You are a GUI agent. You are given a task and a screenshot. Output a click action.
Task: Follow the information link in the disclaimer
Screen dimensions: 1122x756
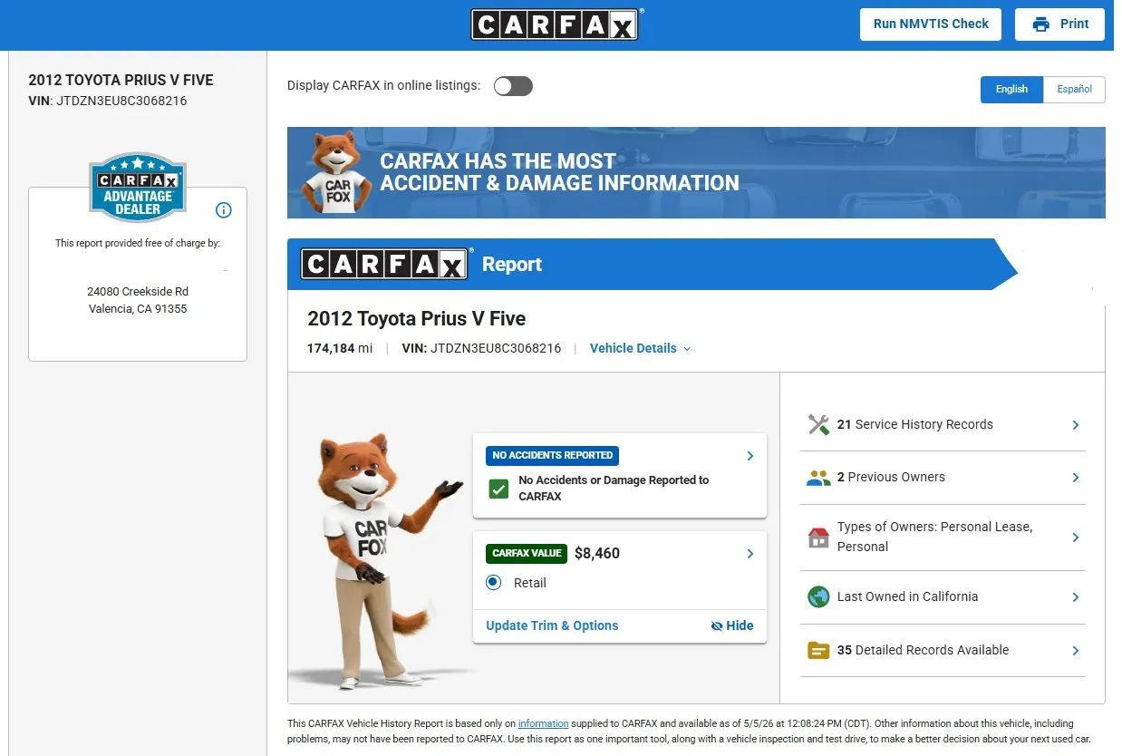point(544,723)
